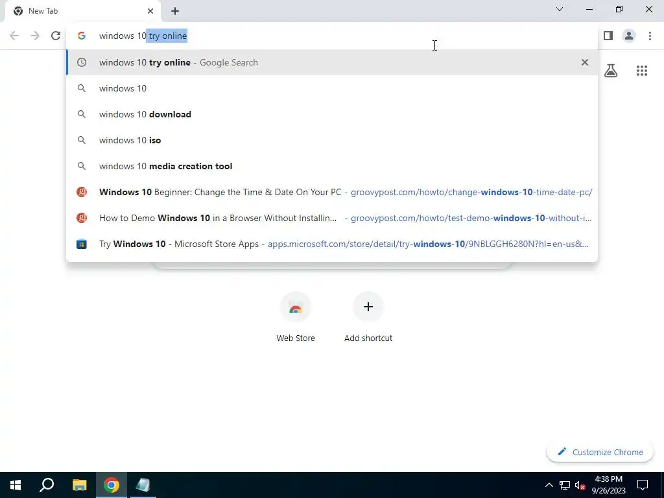
Task: Open the Web Store shortcut
Action: (x=296, y=318)
